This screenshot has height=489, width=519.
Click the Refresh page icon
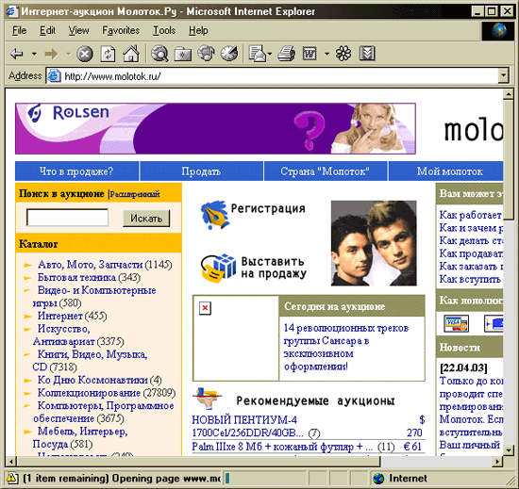[x=108, y=54]
